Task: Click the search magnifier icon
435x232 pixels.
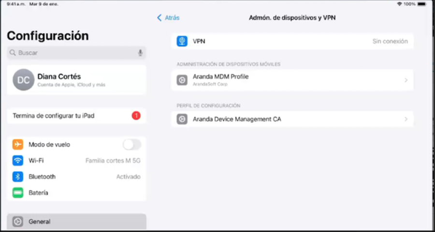Action: (13, 53)
